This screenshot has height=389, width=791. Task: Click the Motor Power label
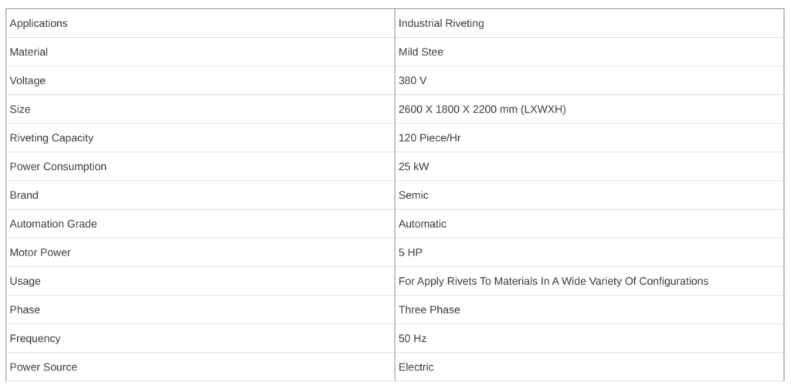(40, 252)
